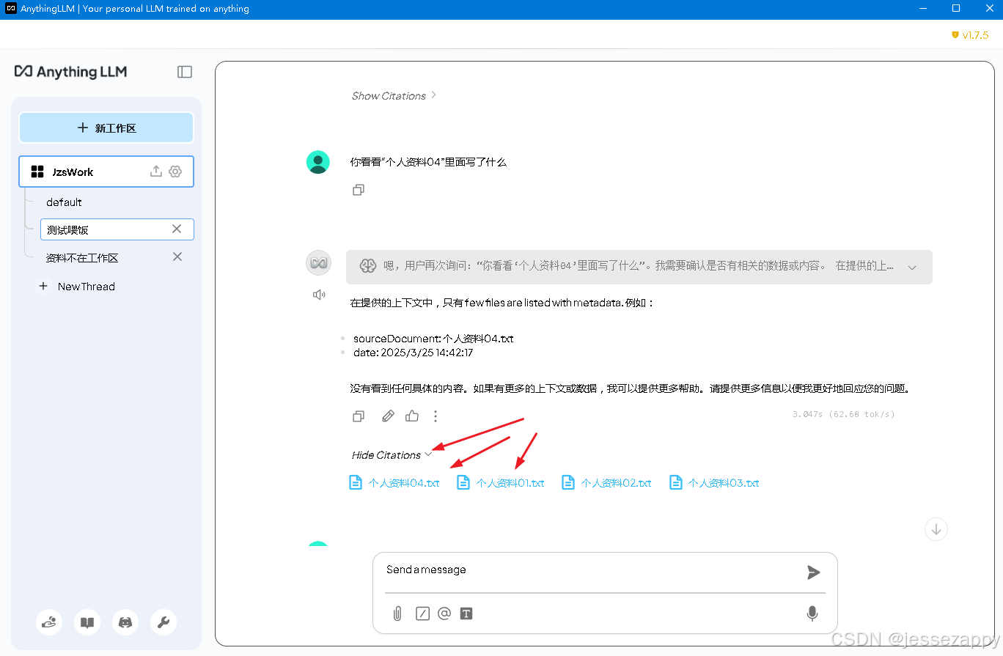Click the brain thought icon
Screen dimensions: 1003x656
click(368, 266)
